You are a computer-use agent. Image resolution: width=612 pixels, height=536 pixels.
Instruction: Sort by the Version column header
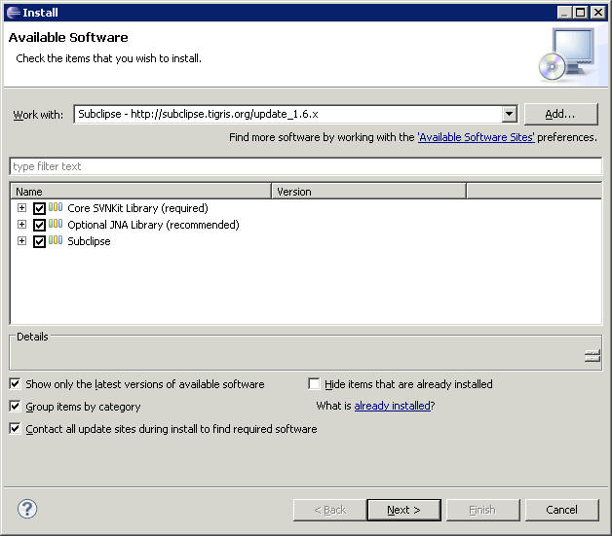[x=368, y=192]
